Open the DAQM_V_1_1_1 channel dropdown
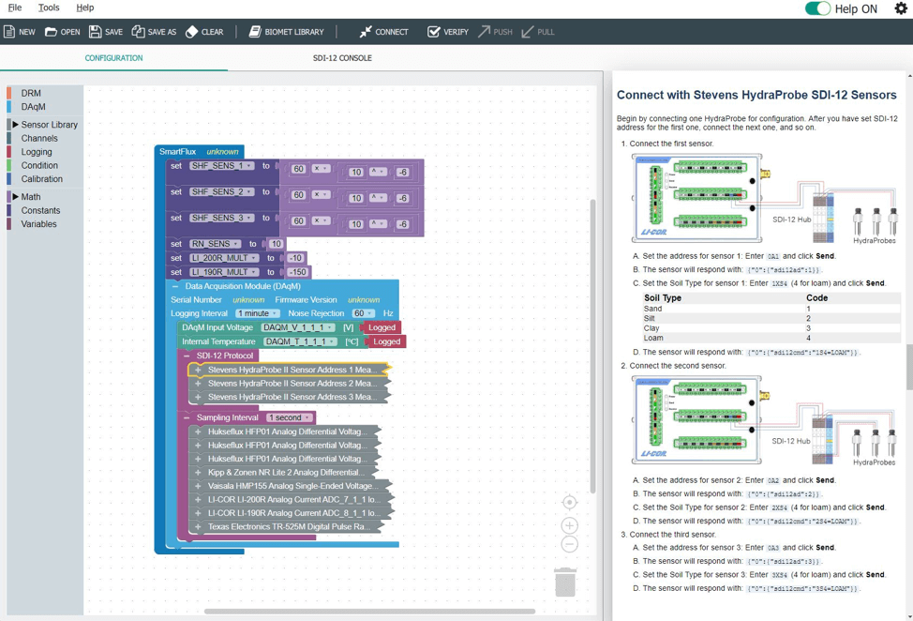Viewport: 913px width, 621px height. [298, 327]
